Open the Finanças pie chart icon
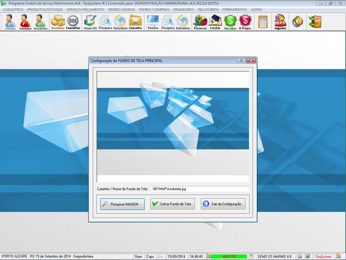346x260 pixels. click(x=200, y=22)
